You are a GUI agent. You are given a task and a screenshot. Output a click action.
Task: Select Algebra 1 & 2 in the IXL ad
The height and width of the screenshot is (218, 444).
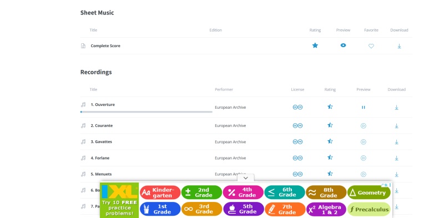326,209
